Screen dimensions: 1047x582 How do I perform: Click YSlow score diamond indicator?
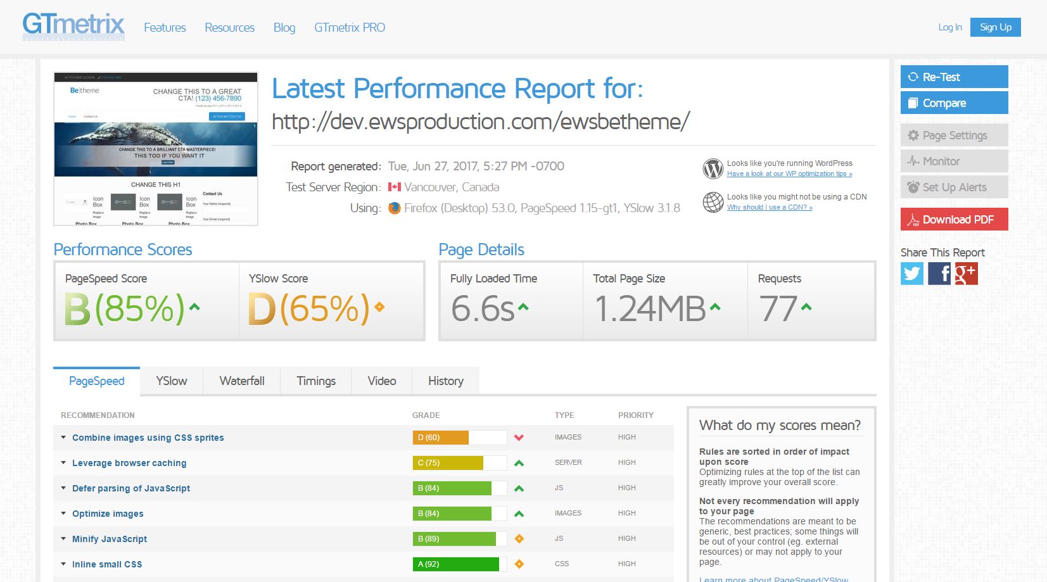click(379, 307)
